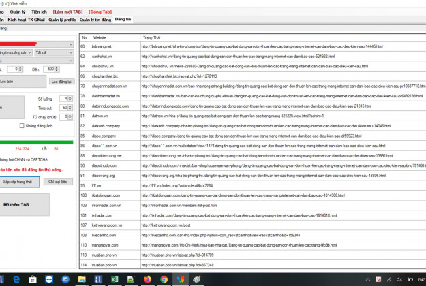This screenshot has height=286, width=426.
Task: Tick the 'Không đăng Ảnh' checkbox
Action: 22,125
